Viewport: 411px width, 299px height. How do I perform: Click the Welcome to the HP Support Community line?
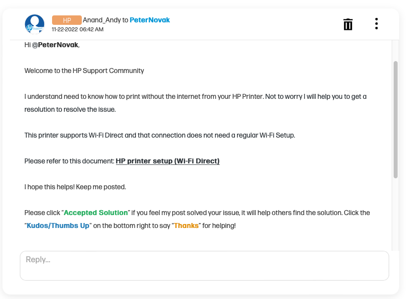[84, 71]
